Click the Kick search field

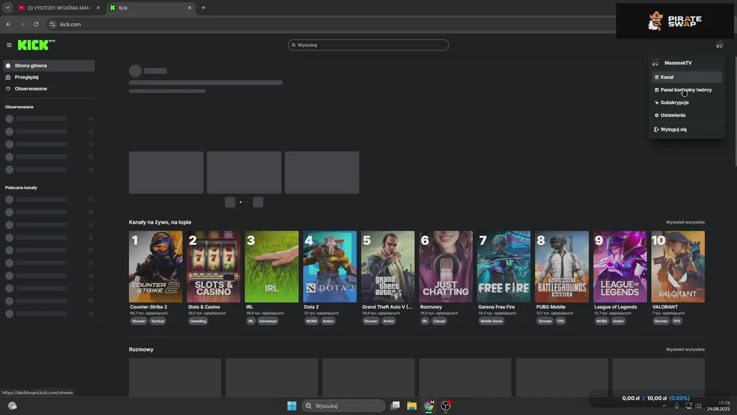[x=368, y=45]
